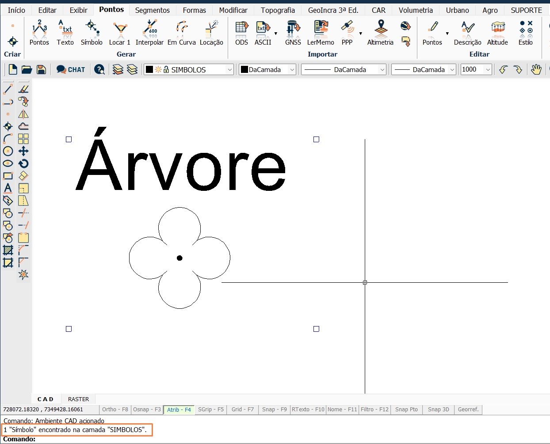This screenshot has height=444, width=550.
Task: Click the Georref. status bar button
Action: (x=468, y=410)
